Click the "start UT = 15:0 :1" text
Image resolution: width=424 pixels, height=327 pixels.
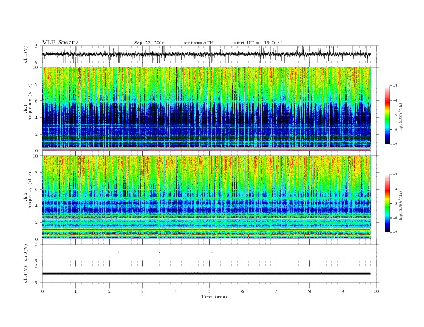259,43
